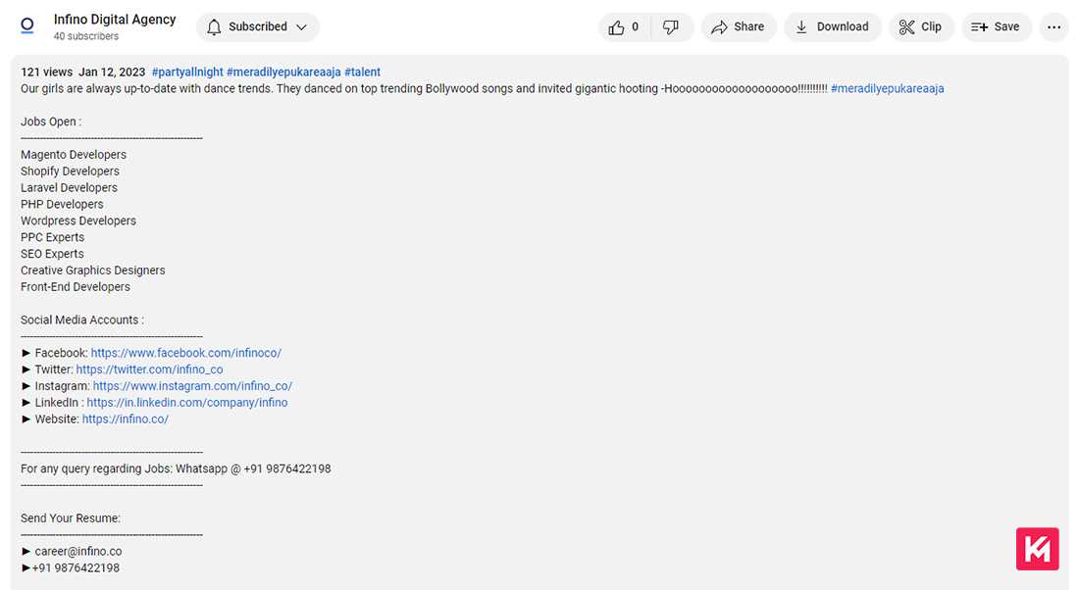1079x590 pixels.
Task: Open the #meradilyepukareaaja hashtag beside the date
Action: click(x=283, y=73)
